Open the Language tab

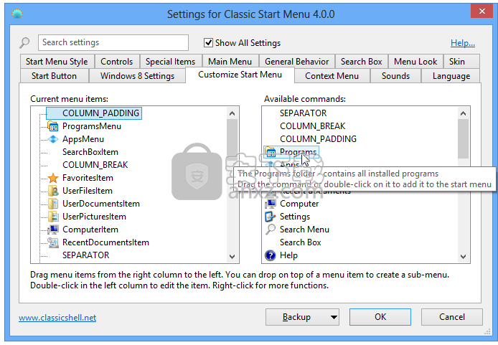tap(451, 76)
